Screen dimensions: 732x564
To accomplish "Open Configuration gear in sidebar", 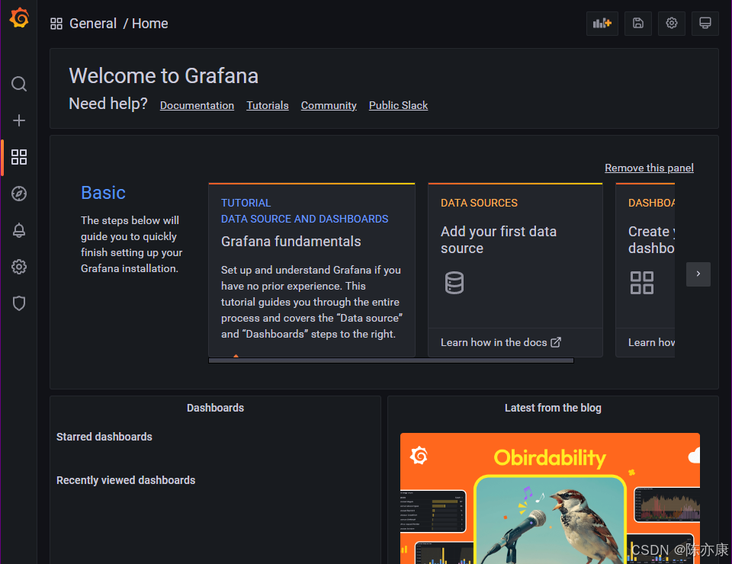I will click(19, 267).
